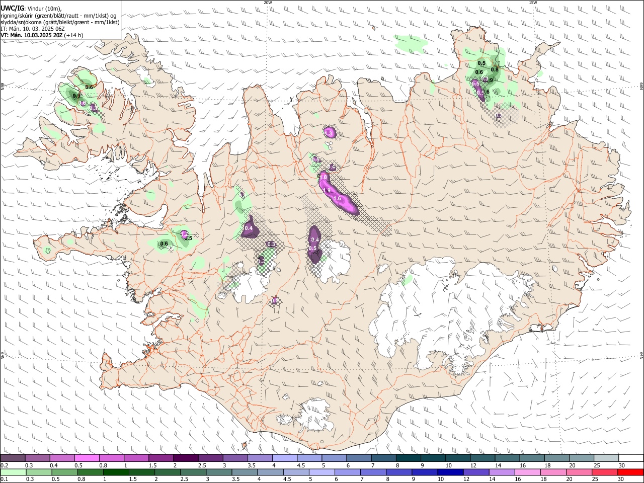Click the 0.8 value in northeast Iceland
This screenshot has width=644, height=483.
495,70
